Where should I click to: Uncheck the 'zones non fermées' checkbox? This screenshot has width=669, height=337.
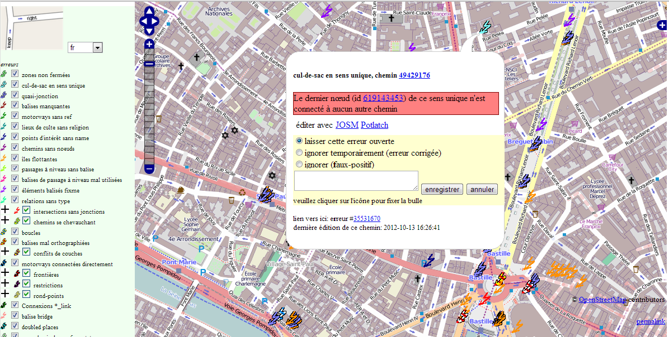[x=15, y=75]
